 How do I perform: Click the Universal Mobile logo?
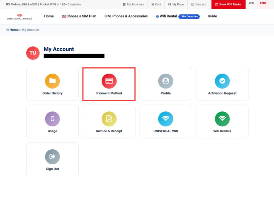[19, 17]
